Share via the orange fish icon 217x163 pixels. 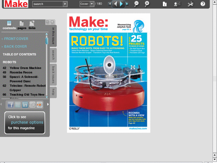pos(39,105)
